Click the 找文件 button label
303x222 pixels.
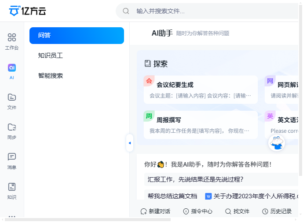(241, 211)
